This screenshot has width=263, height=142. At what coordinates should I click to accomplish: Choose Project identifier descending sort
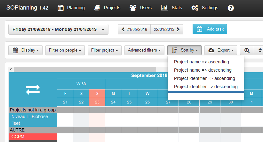coord(205,87)
